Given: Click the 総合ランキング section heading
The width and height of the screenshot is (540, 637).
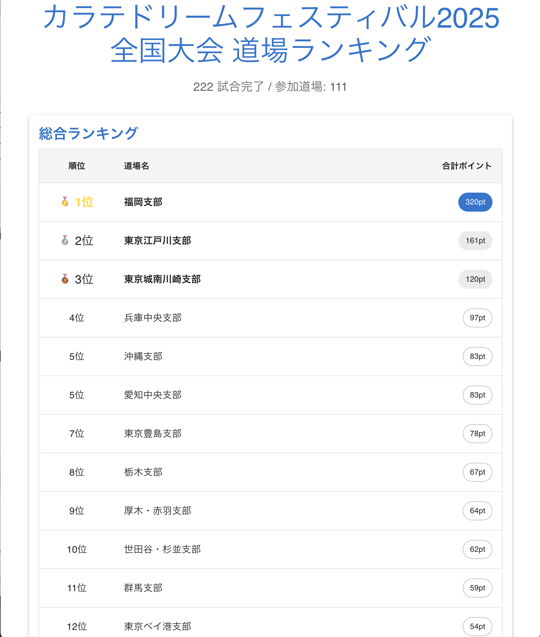Looking at the screenshot, I should pos(89,133).
